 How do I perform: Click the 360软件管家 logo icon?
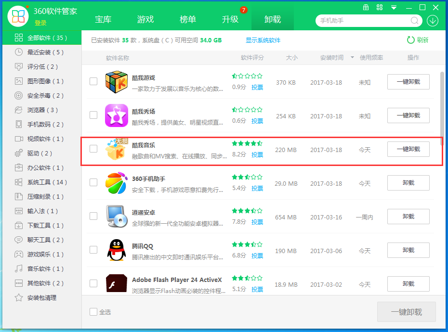point(18,16)
